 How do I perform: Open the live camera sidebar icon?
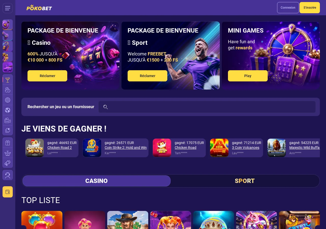pyautogui.click(x=8, y=120)
